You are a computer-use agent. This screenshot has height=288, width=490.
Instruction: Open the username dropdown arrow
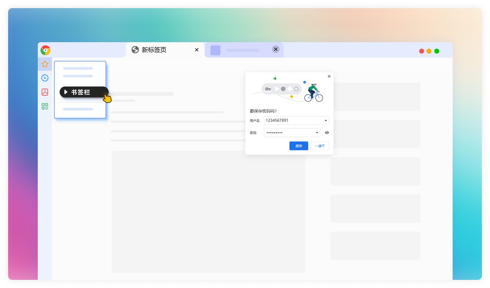(326, 120)
